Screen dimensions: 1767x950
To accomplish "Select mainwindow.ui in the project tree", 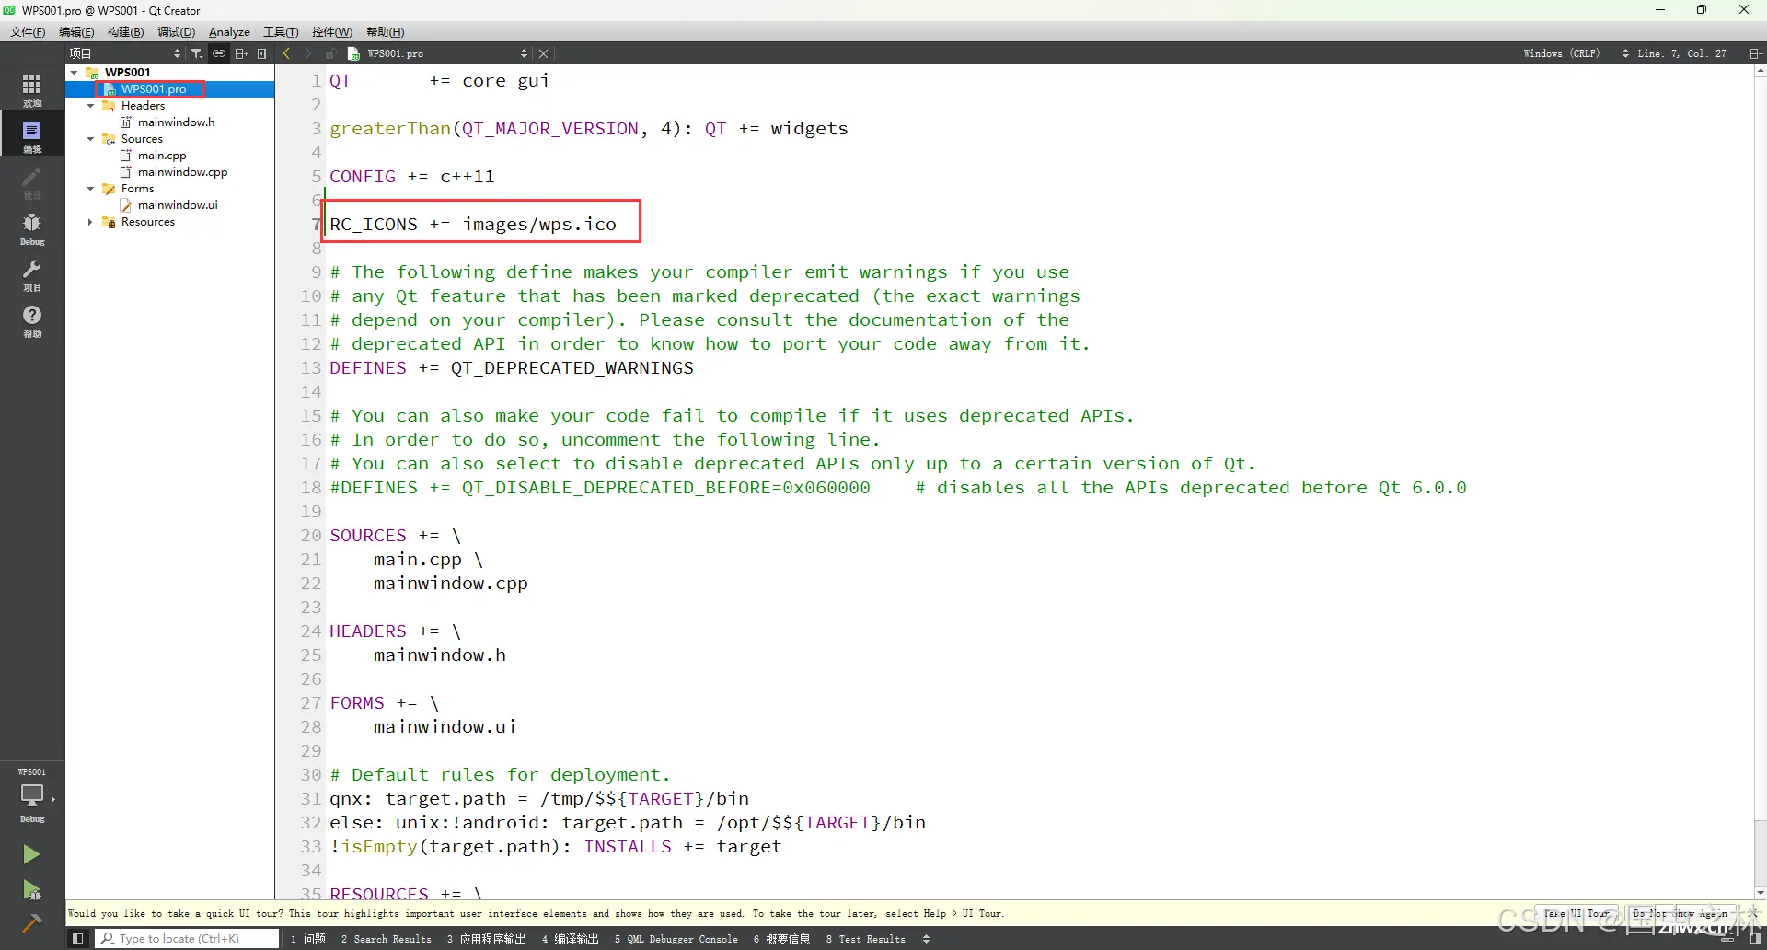I will (178, 205).
